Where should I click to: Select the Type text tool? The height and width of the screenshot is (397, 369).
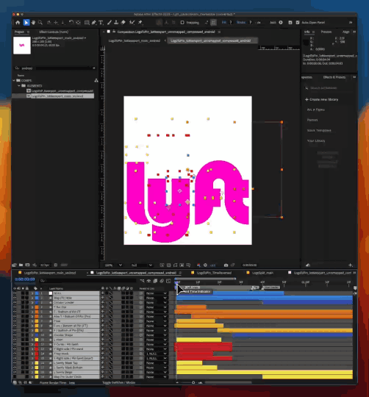coord(101,23)
